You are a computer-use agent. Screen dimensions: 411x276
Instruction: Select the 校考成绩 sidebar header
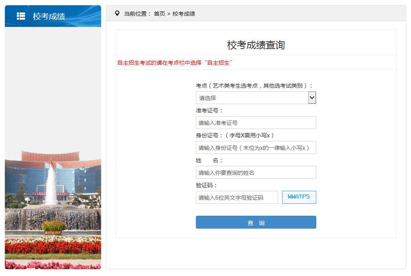(x=53, y=16)
